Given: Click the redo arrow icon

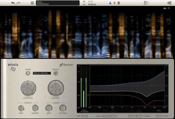Looking at the screenshot, I should (x=18, y=3).
